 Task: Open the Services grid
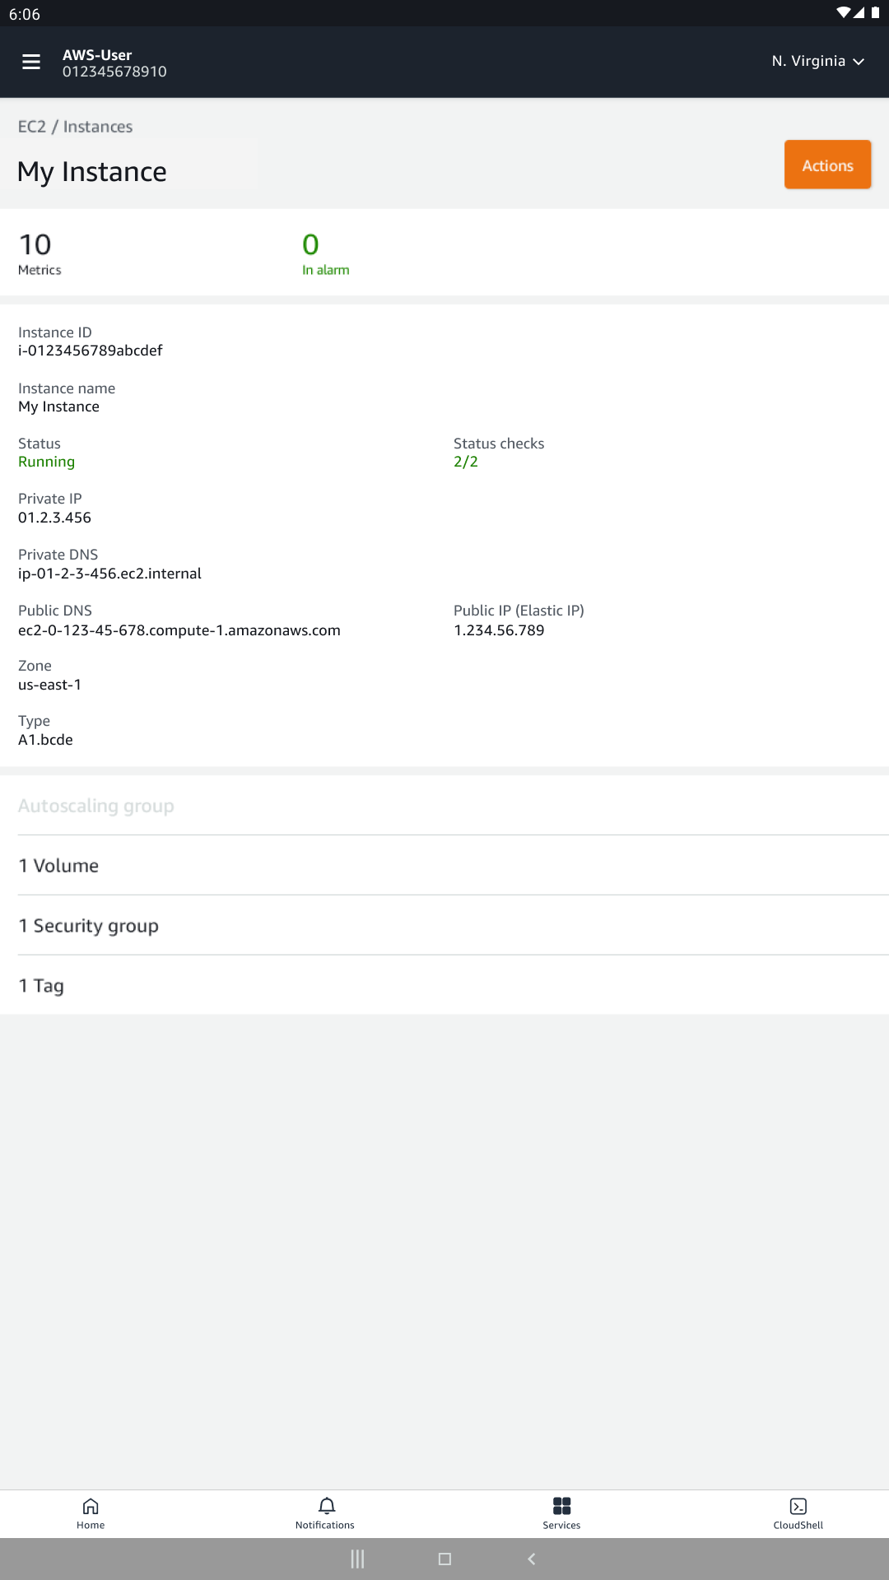coord(562,1513)
